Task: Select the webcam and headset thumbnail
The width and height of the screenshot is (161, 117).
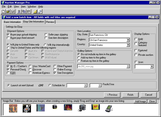Action: tap(82, 108)
